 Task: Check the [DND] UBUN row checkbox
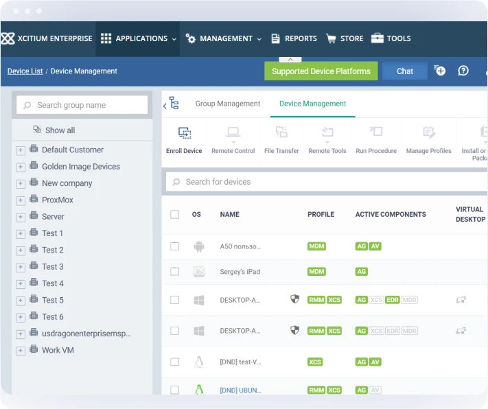point(174,390)
